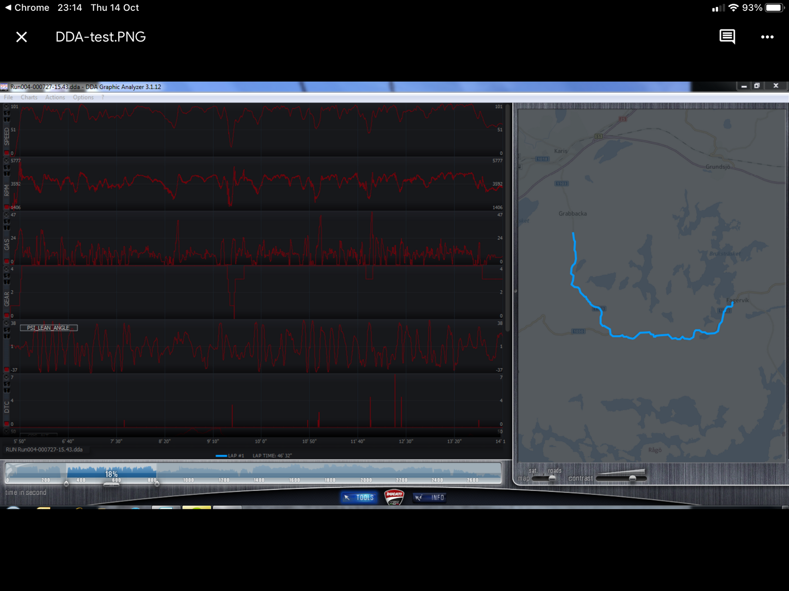This screenshot has height=591, width=789.
Task: Click the S icon on the RPM chart
Action: (x=7, y=167)
